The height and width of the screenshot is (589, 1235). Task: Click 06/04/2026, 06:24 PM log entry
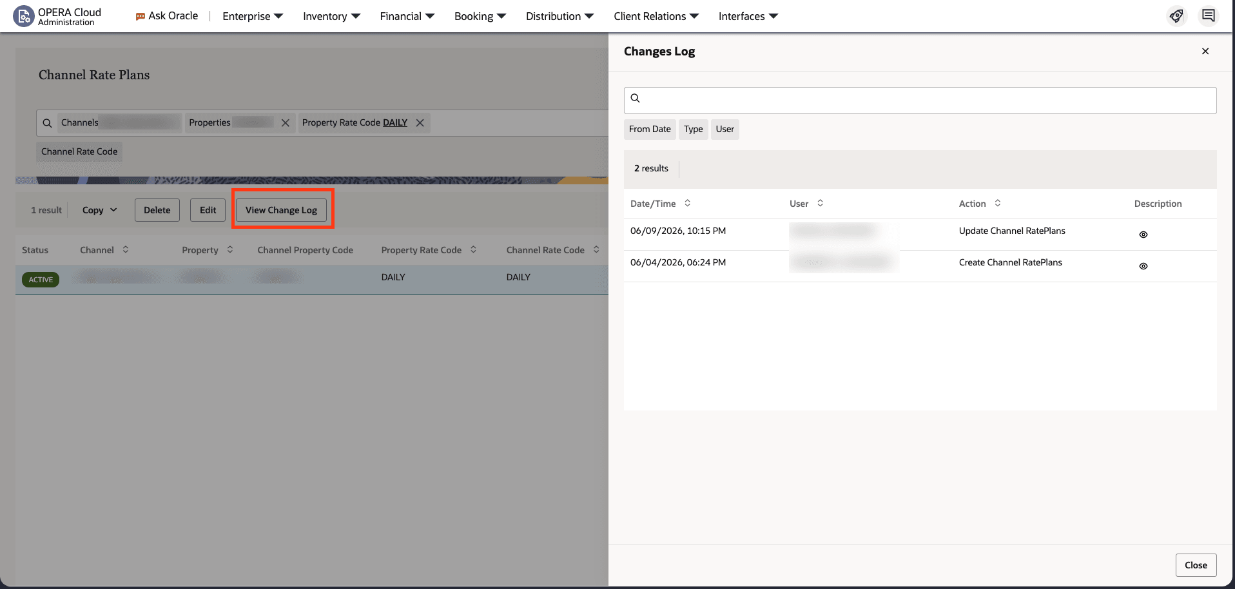coord(678,262)
